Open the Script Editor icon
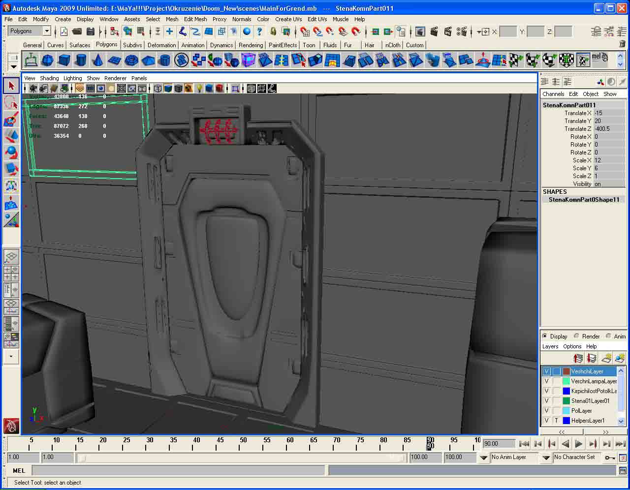This screenshot has height=490, width=630. (623, 471)
